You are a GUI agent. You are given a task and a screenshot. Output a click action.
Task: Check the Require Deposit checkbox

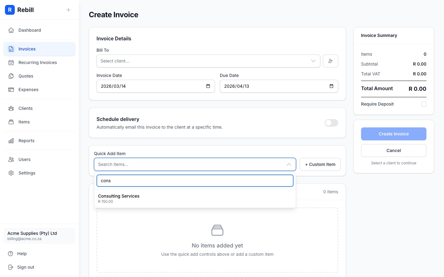[424, 104]
